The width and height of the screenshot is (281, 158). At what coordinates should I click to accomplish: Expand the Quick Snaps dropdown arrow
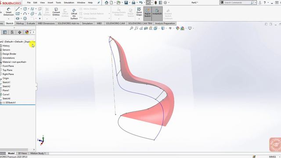(x=139, y=18)
